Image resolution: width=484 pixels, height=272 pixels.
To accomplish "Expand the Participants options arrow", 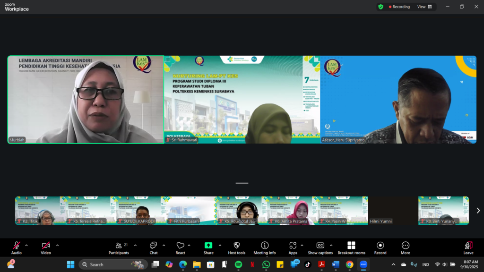I will pyautogui.click(x=135, y=246).
